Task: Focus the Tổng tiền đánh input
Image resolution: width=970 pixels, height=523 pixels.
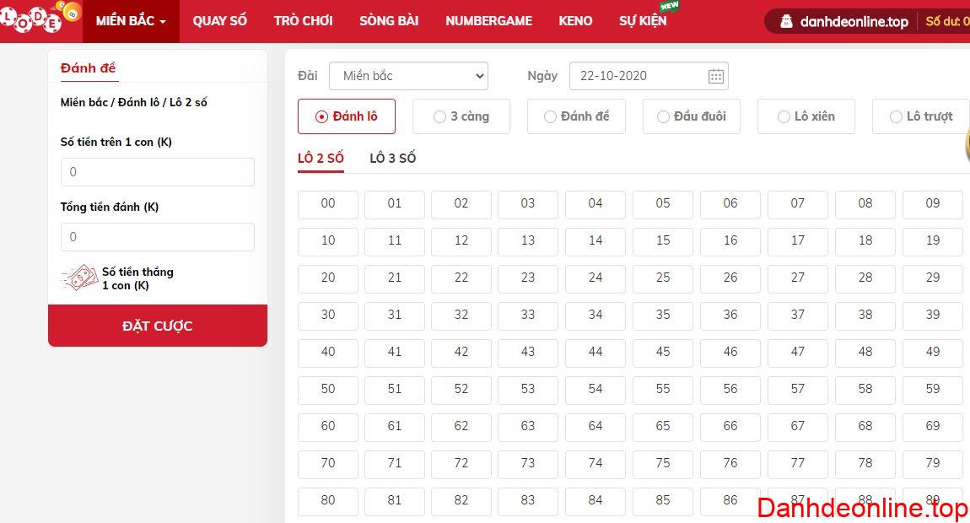Action: click(x=158, y=237)
